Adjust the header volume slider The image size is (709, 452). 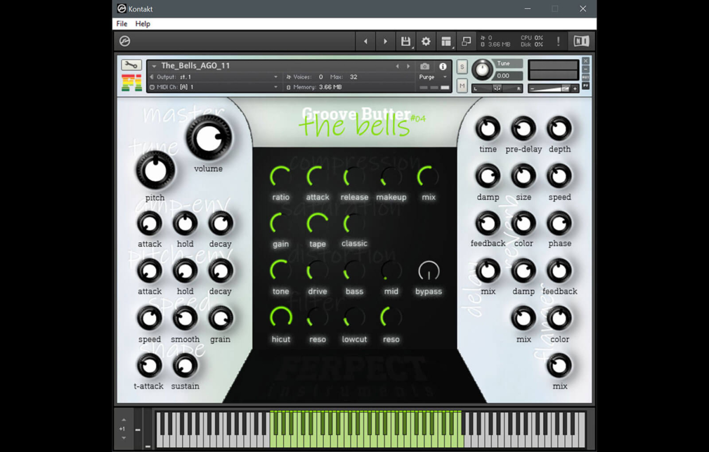coord(554,89)
